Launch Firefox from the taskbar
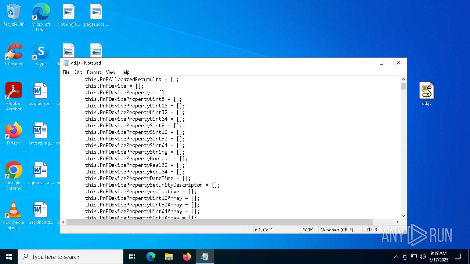 click(x=187, y=257)
